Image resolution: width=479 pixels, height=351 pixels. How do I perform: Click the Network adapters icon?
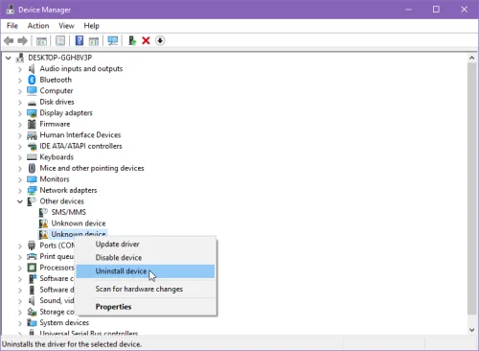[32, 190]
